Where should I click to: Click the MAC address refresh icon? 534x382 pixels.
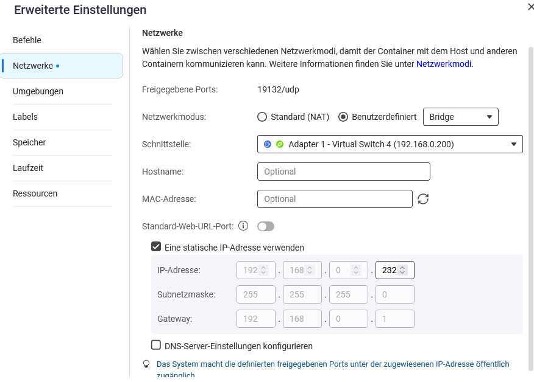pyautogui.click(x=423, y=199)
